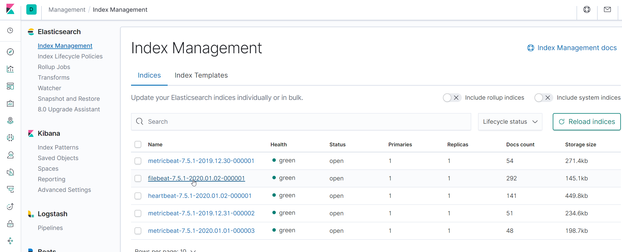The width and height of the screenshot is (622, 252).
Task: Open Discover compass icon in sidebar
Action: [10, 52]
